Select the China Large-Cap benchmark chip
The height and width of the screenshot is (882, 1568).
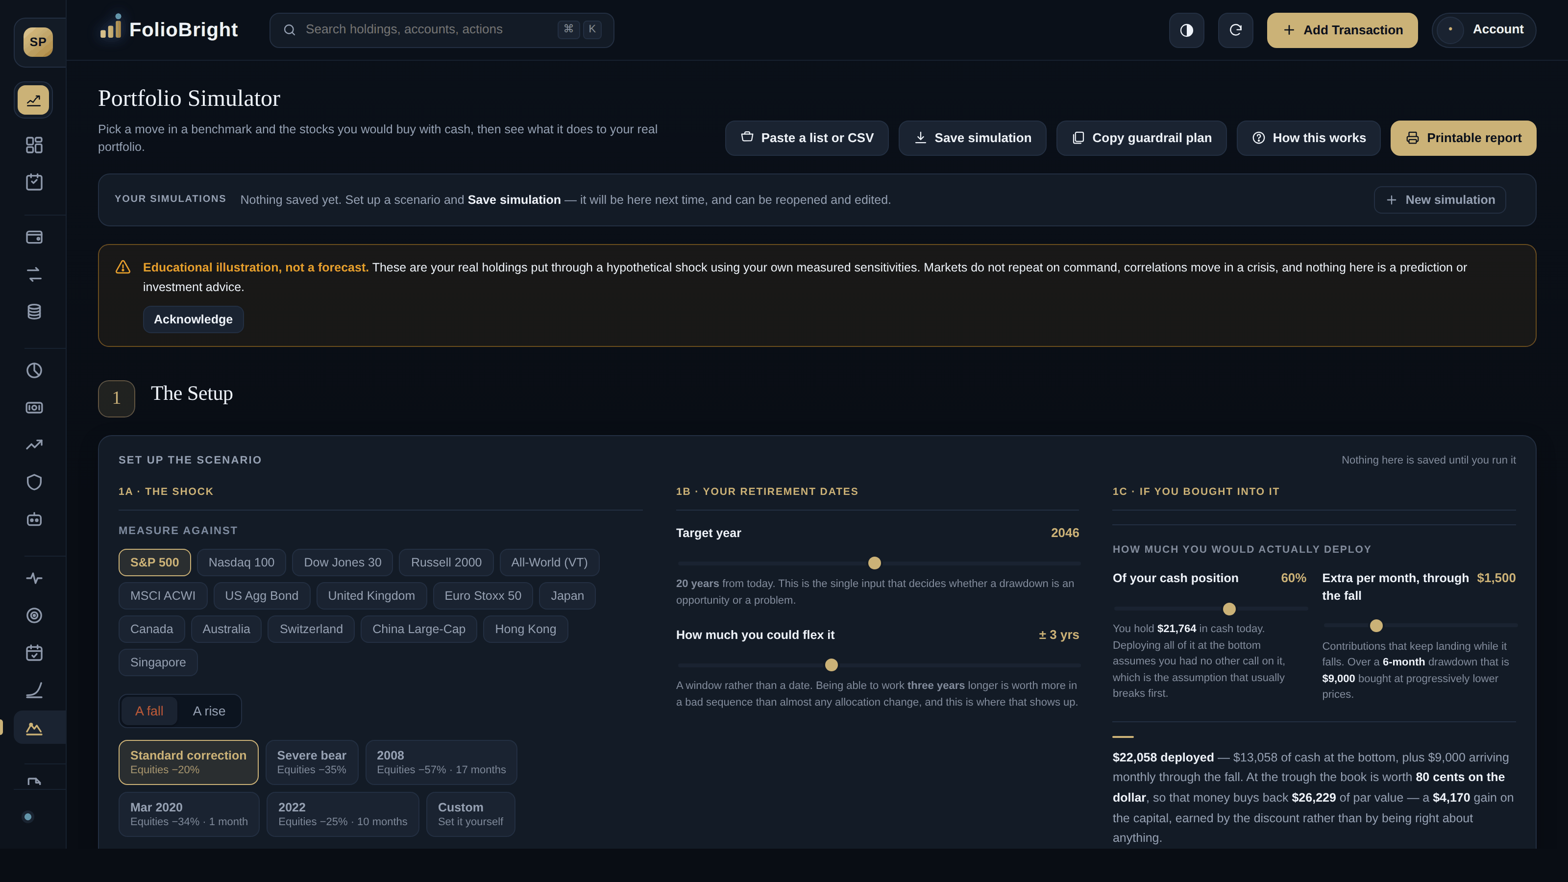[419, 629]
